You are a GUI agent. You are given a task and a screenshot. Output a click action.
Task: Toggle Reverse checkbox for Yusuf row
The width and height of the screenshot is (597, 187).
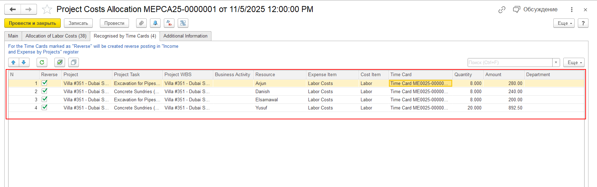(x=44, y=107)
